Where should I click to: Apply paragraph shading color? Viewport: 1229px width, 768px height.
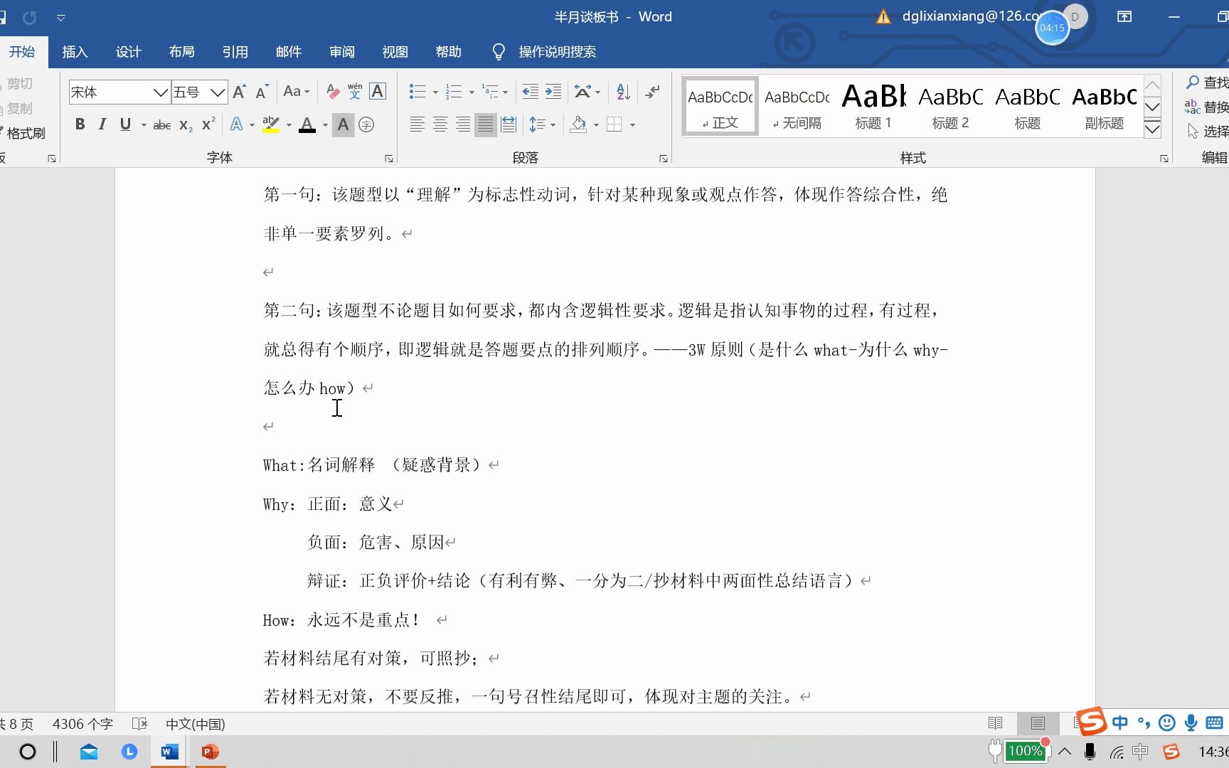point(579,124)
